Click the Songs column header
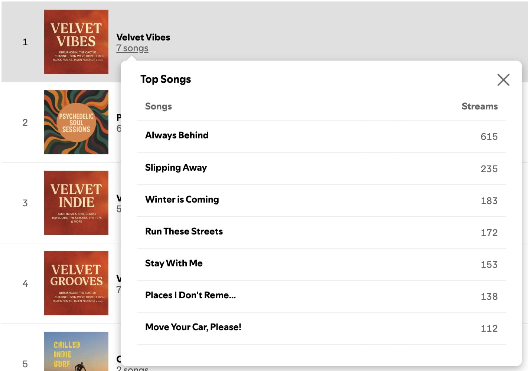The width and height of the screenshot is (528, 371). click(159, 106)
